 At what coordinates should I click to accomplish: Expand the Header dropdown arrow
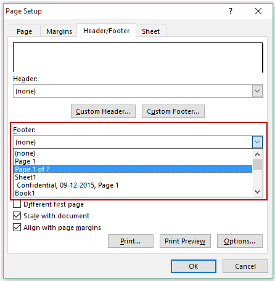(x=257, y=91)
